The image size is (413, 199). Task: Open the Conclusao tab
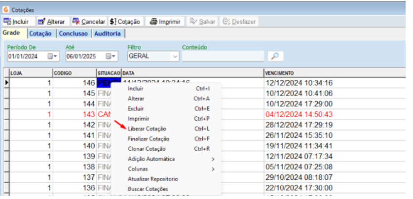[x=75, y=33]
